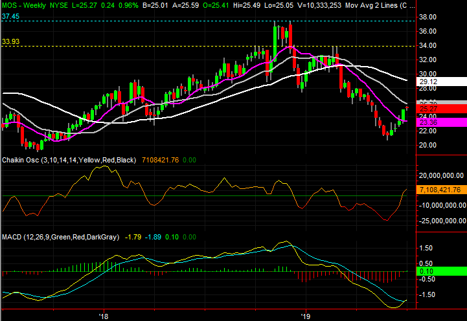Screen dimensions: 467x321
Task: Select the white 29.12 moving average price tag
Action: coord(442,82)
